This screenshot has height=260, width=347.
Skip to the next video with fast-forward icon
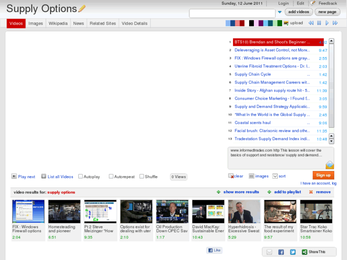(x=335, y=23)
